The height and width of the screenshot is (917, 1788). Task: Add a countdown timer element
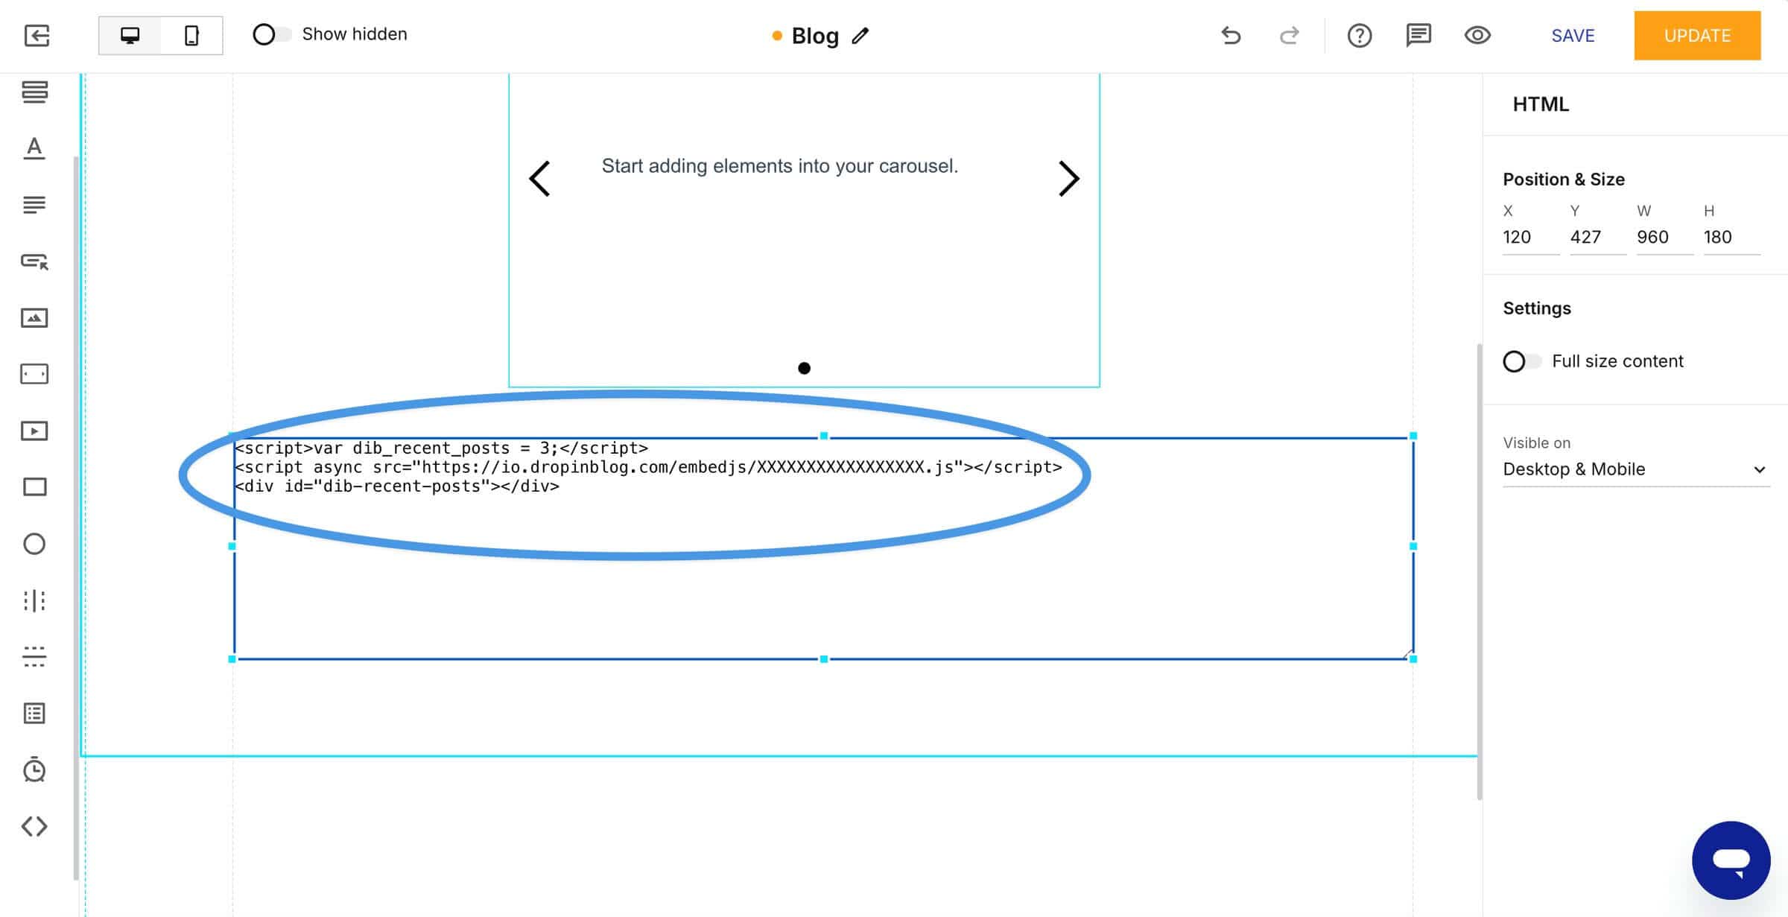click(x=34, y=770)
